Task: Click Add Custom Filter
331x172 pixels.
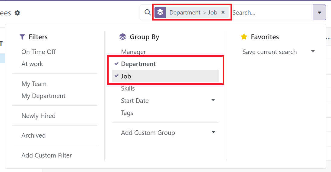Action: 46,155
